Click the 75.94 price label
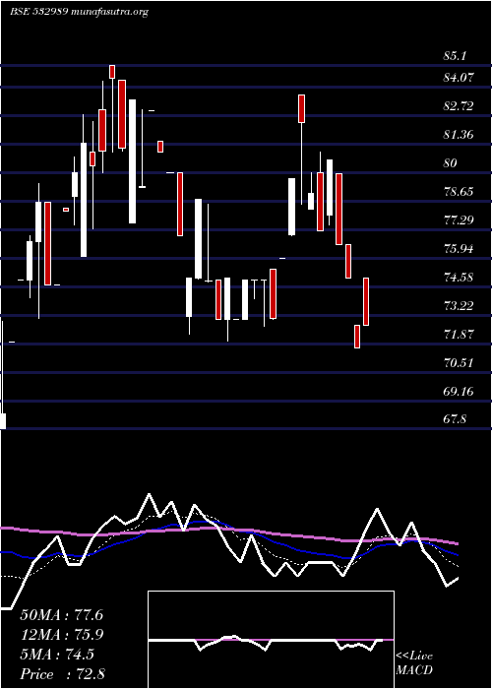The height and width of the screenshot is (689, 492). pos(459,249)
